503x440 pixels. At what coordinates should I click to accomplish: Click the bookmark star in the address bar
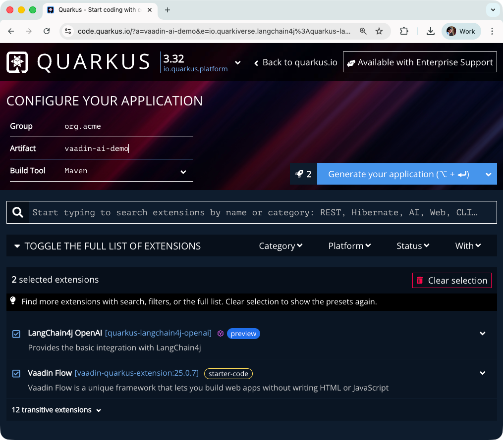click(x=380, y=31)
